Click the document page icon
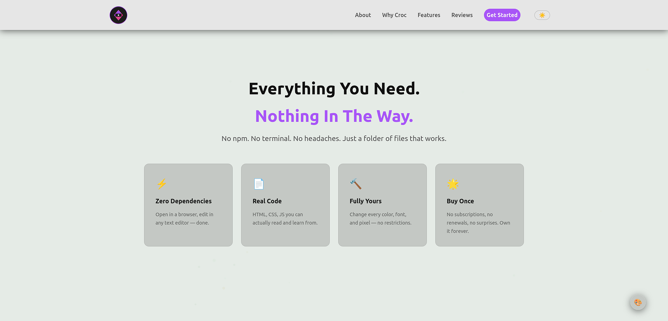 point(259,184)
